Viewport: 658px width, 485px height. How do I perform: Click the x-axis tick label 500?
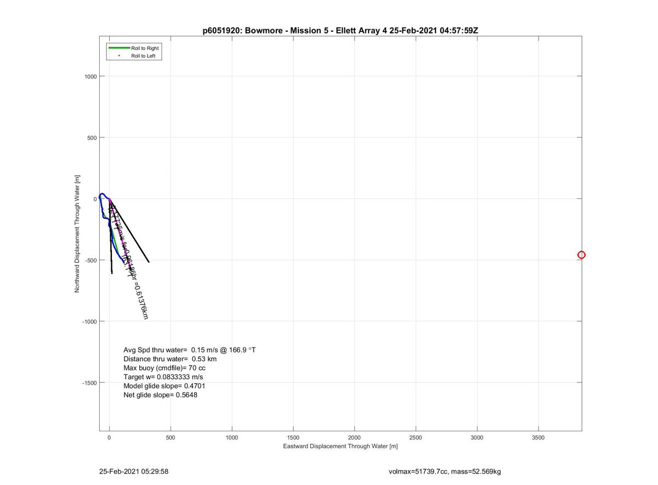click(171, 437)
